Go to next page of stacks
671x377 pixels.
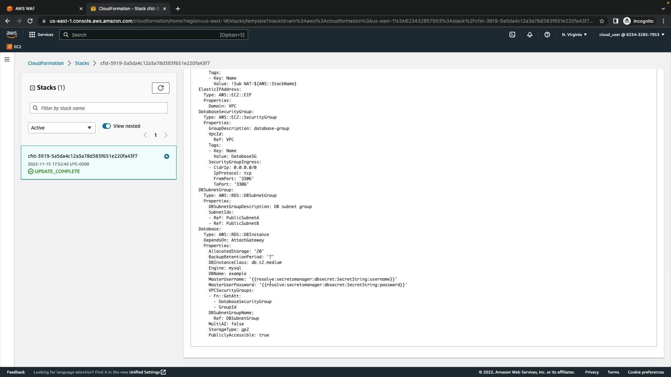(x=166, y=135)
